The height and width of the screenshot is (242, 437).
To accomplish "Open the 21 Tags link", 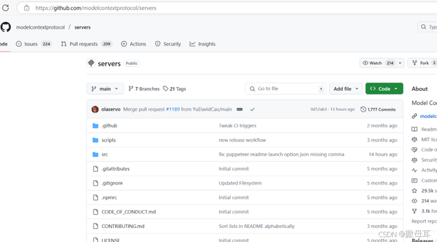I will 175,89.
